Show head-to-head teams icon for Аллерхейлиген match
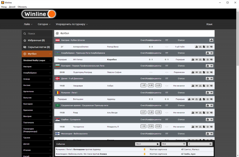 click(x=200, y=47)
